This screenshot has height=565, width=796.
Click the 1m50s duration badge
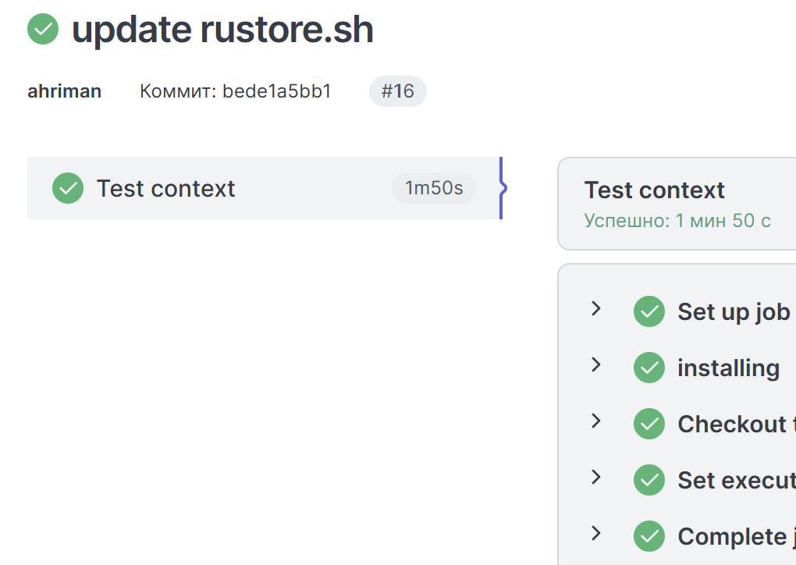coord(434,188)
